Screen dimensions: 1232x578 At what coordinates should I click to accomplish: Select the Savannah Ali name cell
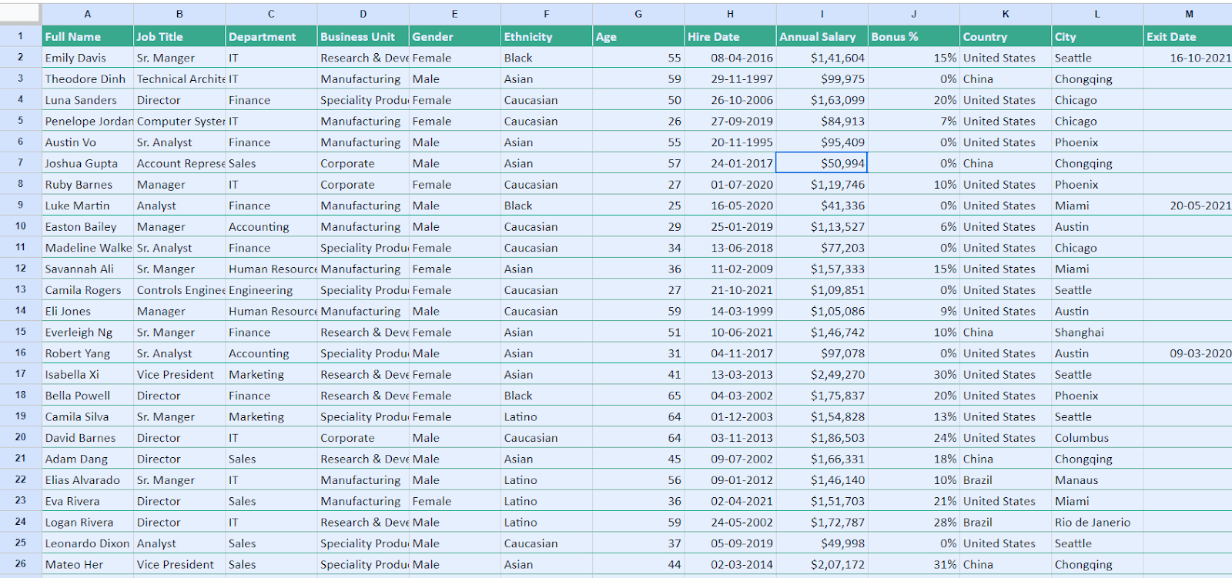(88, 269)
